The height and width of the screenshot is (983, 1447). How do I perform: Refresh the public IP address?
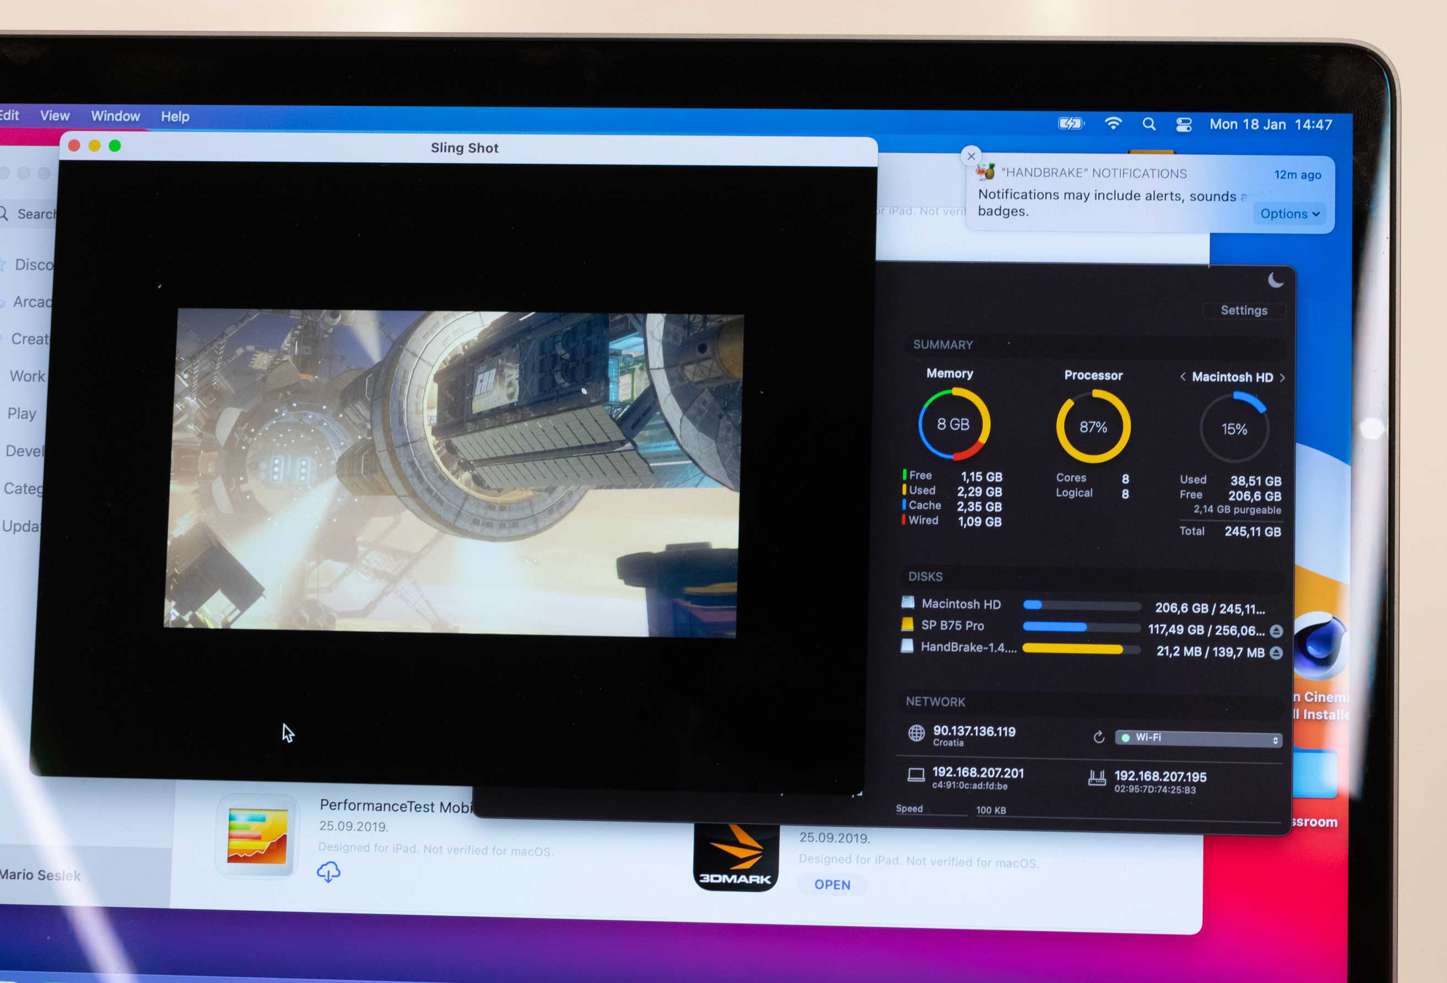click(x=1099, y=737)
